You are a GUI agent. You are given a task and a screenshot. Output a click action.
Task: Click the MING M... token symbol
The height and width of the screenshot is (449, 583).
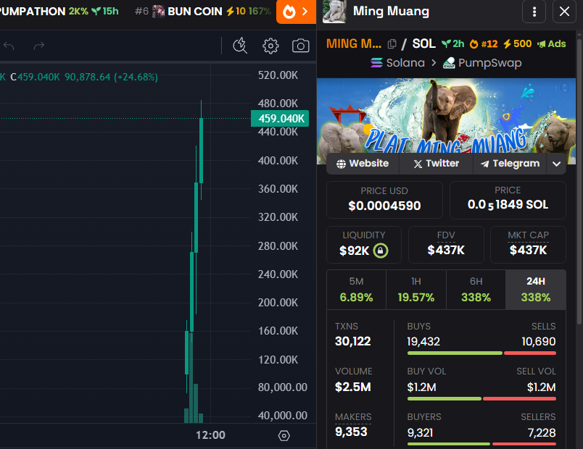(x=354, y=44)
